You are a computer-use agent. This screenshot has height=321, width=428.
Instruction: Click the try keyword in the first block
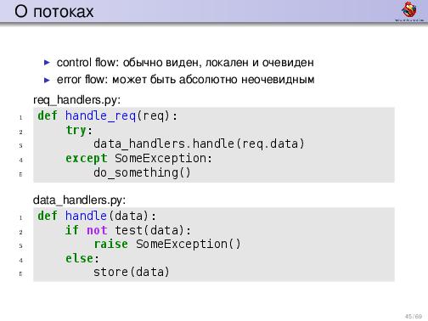pyautogui.click(x=76, y=131)
